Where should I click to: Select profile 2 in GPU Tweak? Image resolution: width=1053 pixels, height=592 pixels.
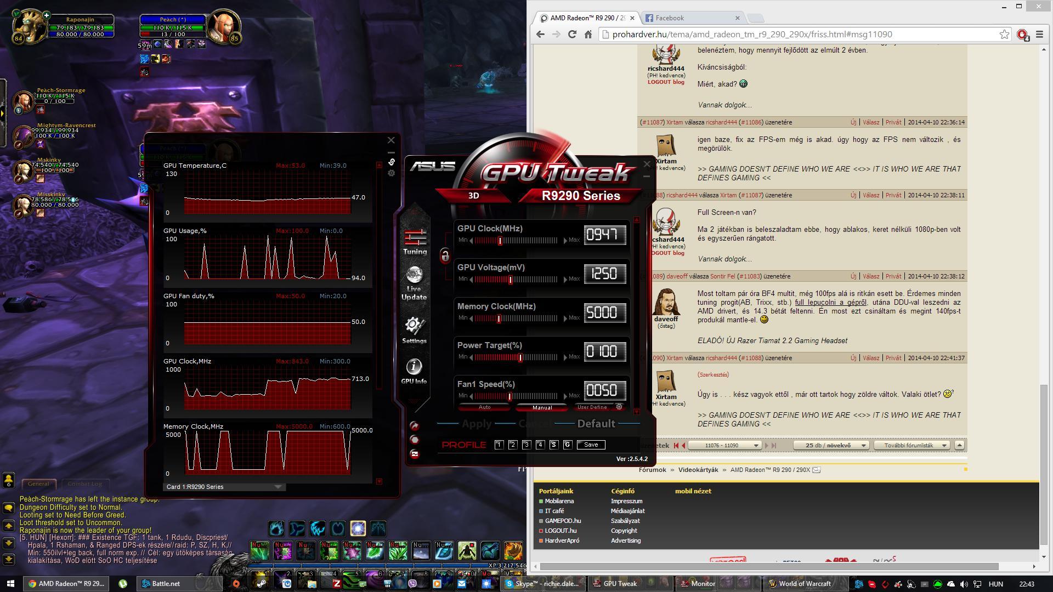513,445
